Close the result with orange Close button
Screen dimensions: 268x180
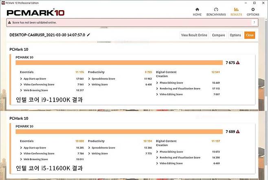[x=250, y=35]
